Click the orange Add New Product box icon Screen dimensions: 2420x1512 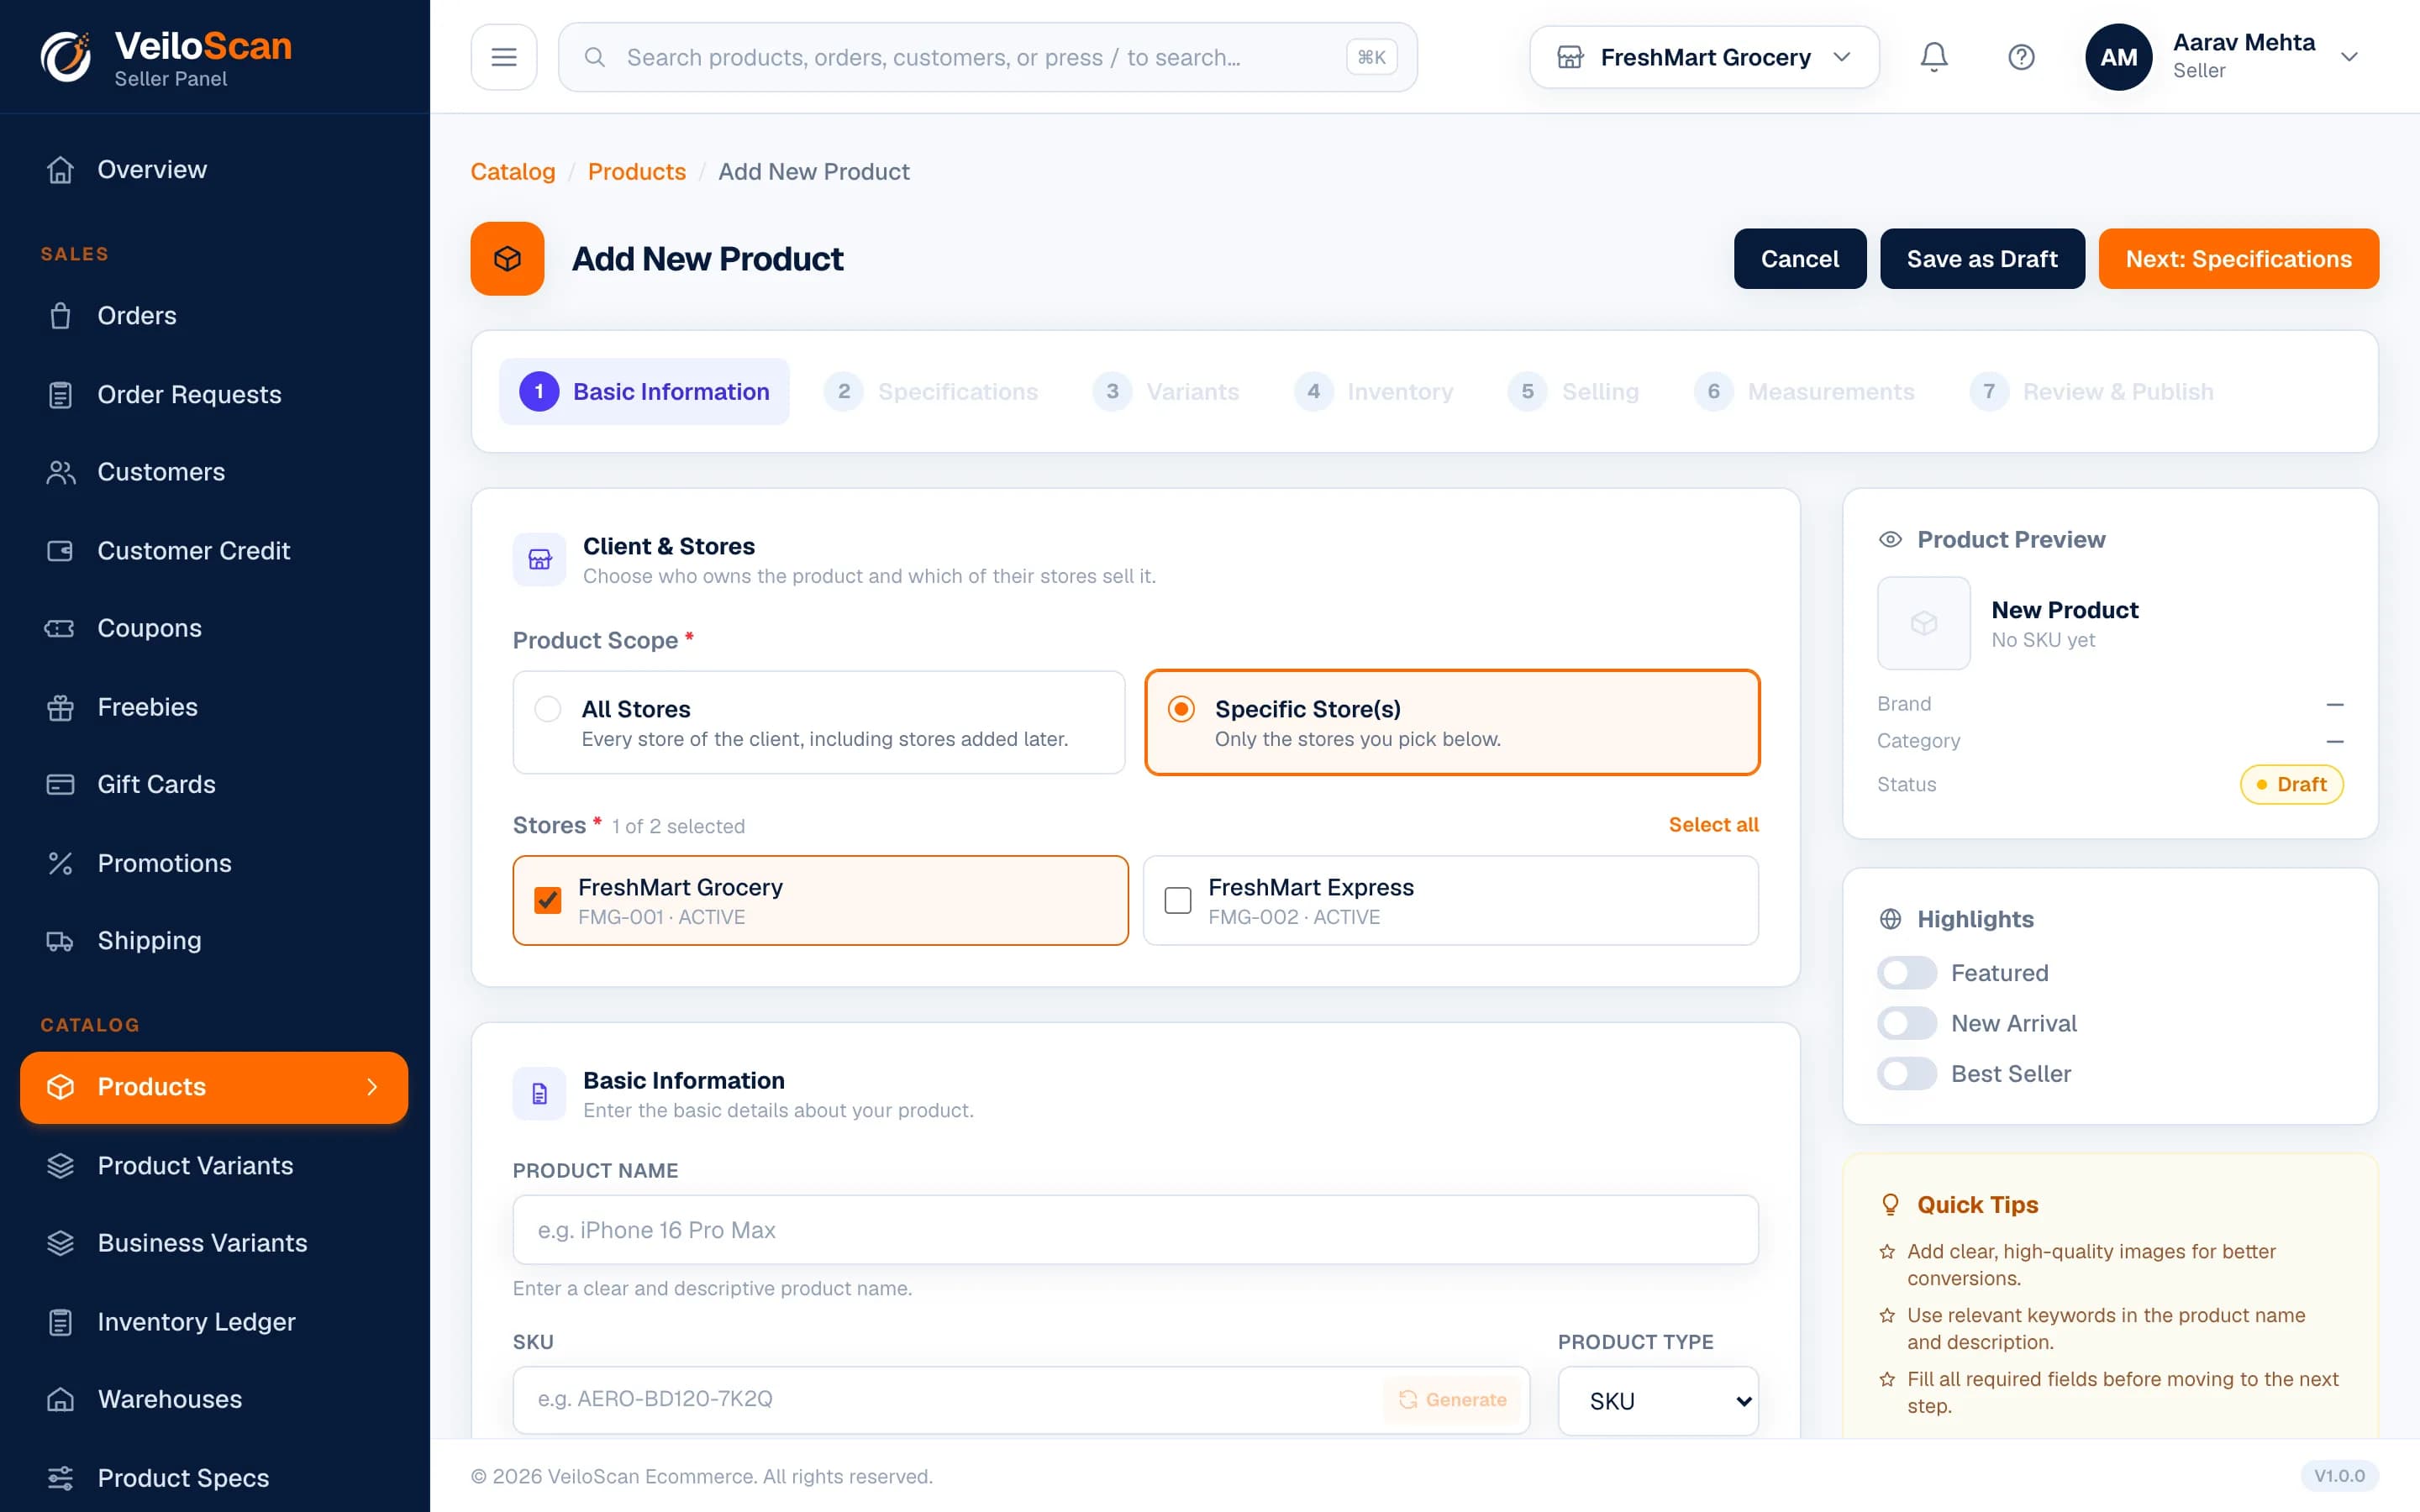[507, 259]
